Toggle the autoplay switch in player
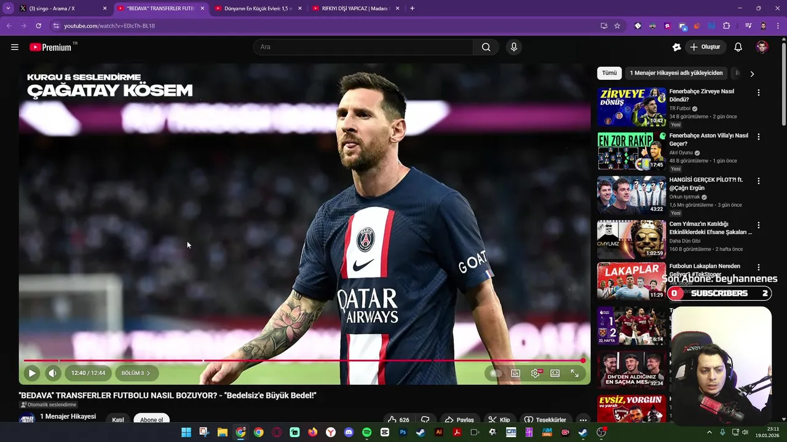787x442 pixels. pyautogui.click(x=496, y=373)
